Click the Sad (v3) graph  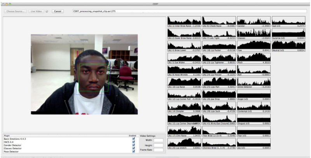pyautogui.click(x=288, y=22)
